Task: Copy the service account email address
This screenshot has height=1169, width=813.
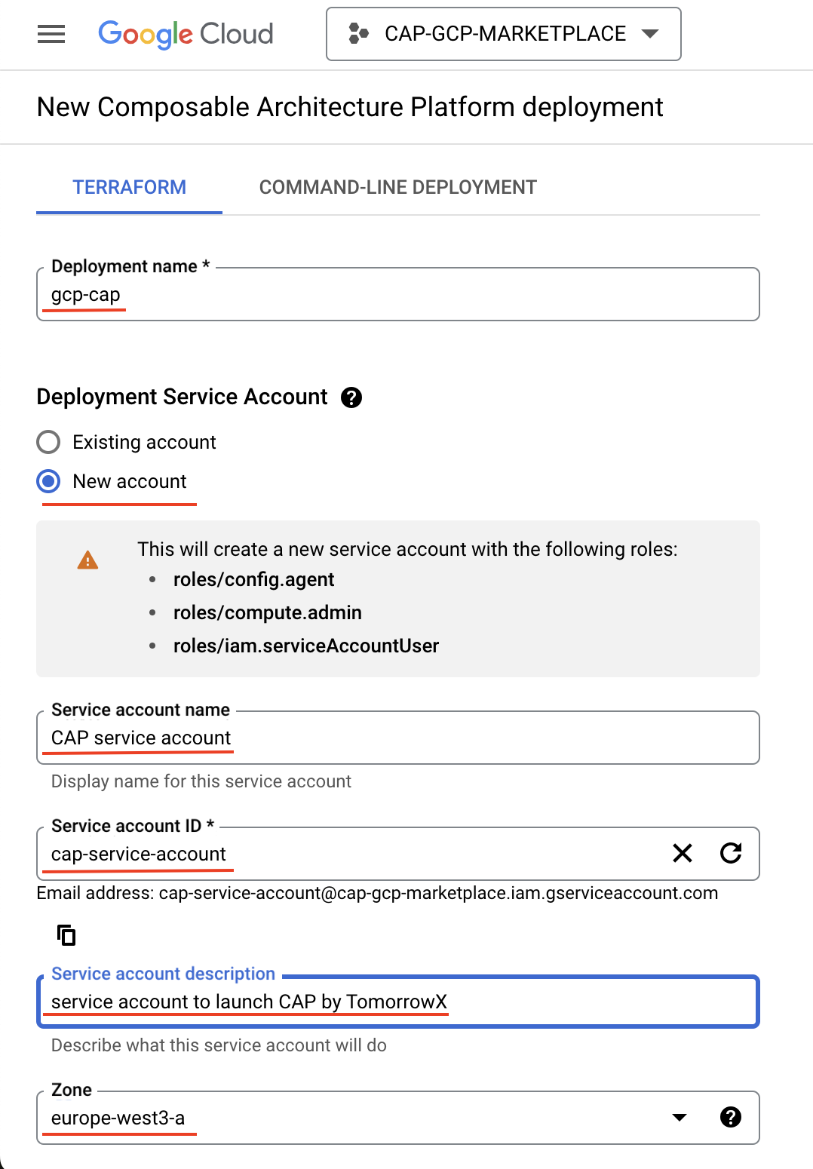Action: [x=66, y=935]
